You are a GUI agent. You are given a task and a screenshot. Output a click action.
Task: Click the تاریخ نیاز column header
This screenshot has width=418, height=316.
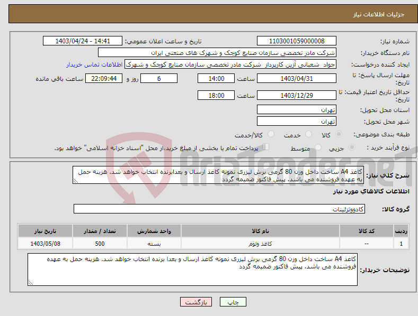point(46,231)
